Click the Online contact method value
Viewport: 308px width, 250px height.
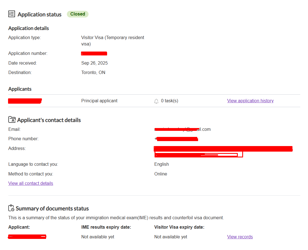tap(161, 174)
